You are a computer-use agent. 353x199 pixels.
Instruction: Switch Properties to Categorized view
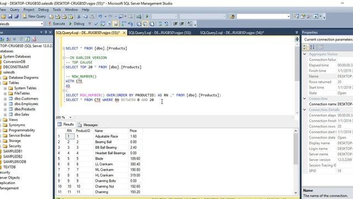coord(306,47)
